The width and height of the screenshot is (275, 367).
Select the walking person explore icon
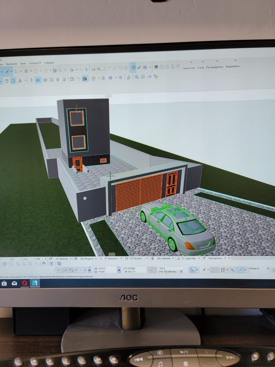[32, 80]
